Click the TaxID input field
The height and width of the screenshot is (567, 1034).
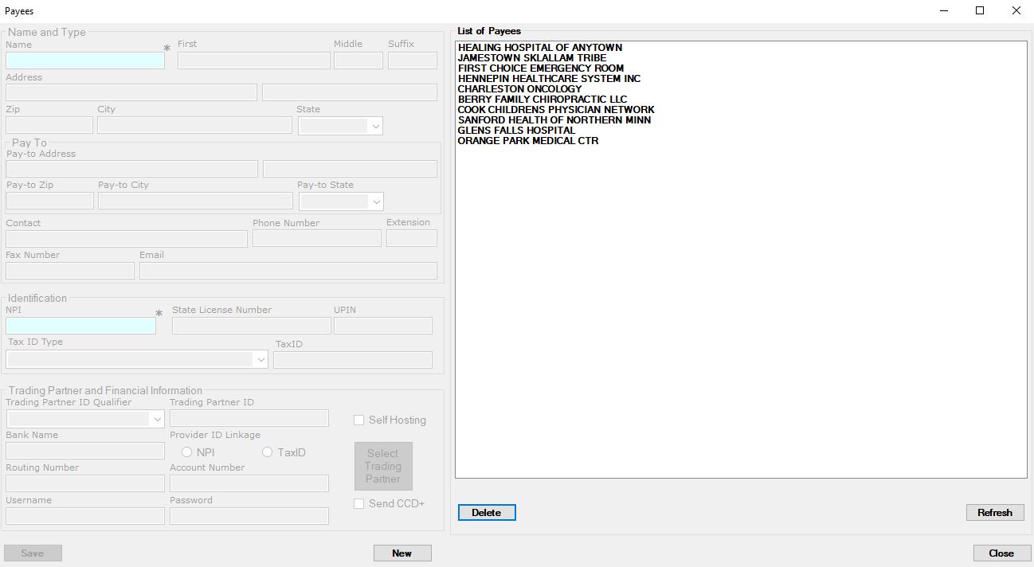click(353, 360)
